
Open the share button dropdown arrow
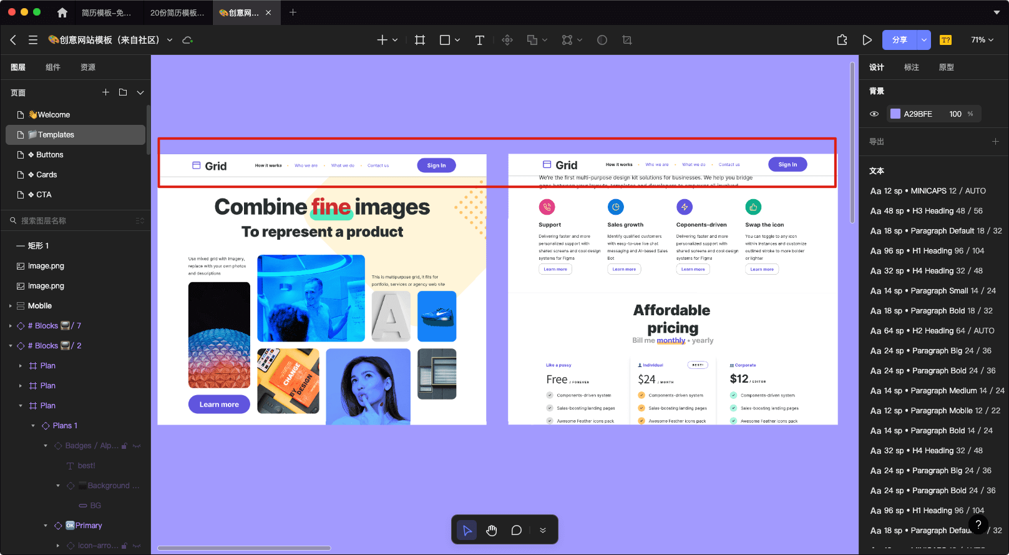(x=924, y=40)
